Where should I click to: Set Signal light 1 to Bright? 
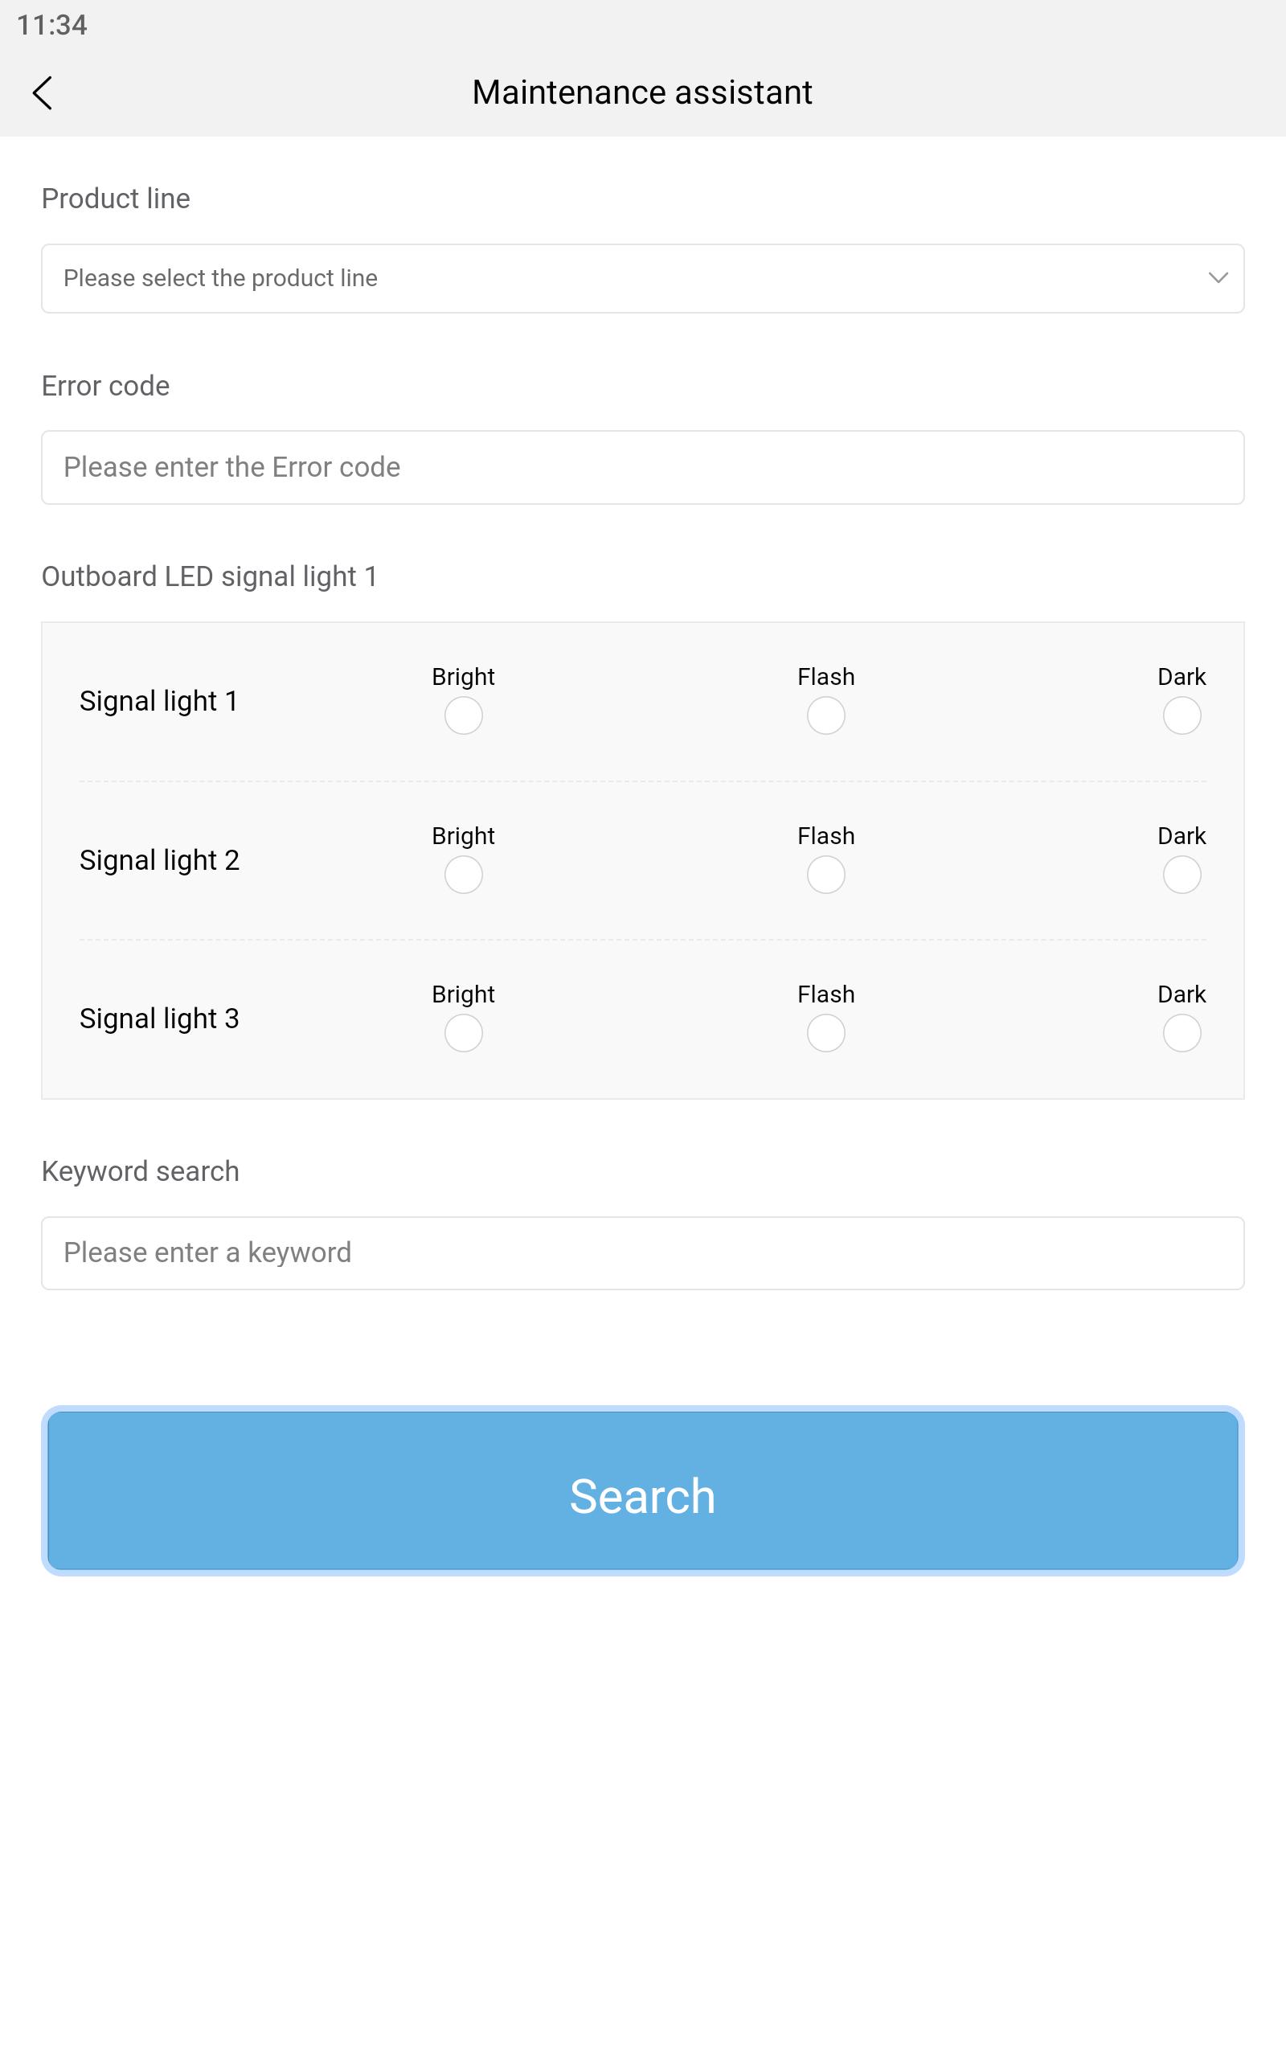click(x=464, y=715)
